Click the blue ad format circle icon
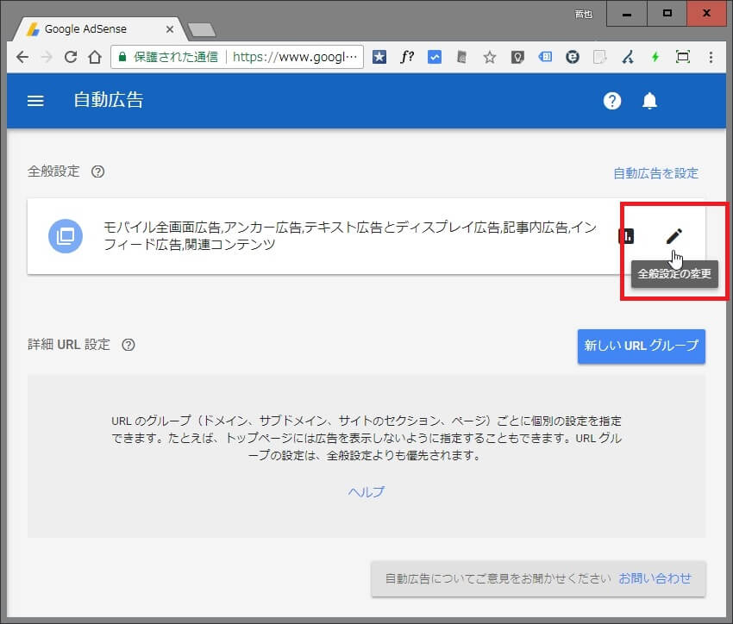The height and width of the screenshot is (624, 733). (65, 235)
